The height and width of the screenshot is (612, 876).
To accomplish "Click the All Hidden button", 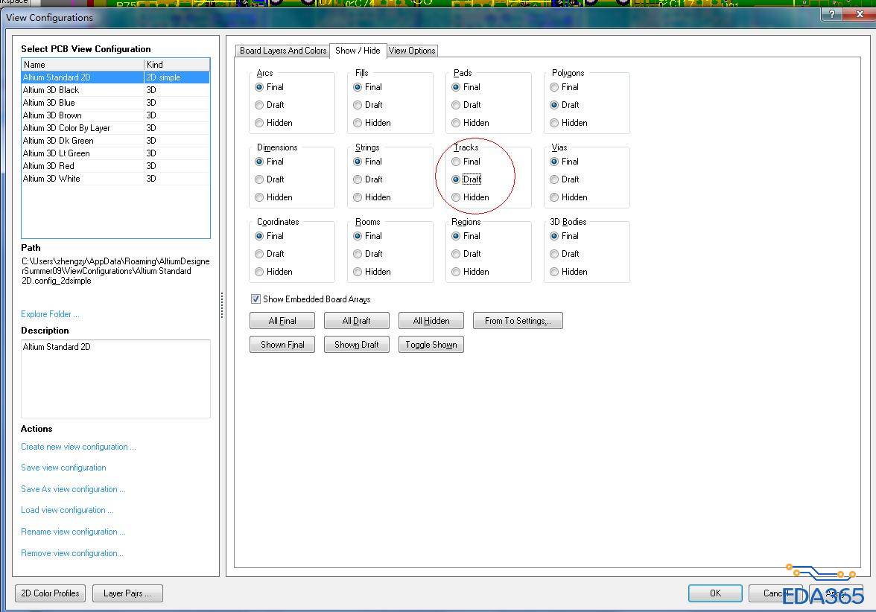I will tap(431, 321).
